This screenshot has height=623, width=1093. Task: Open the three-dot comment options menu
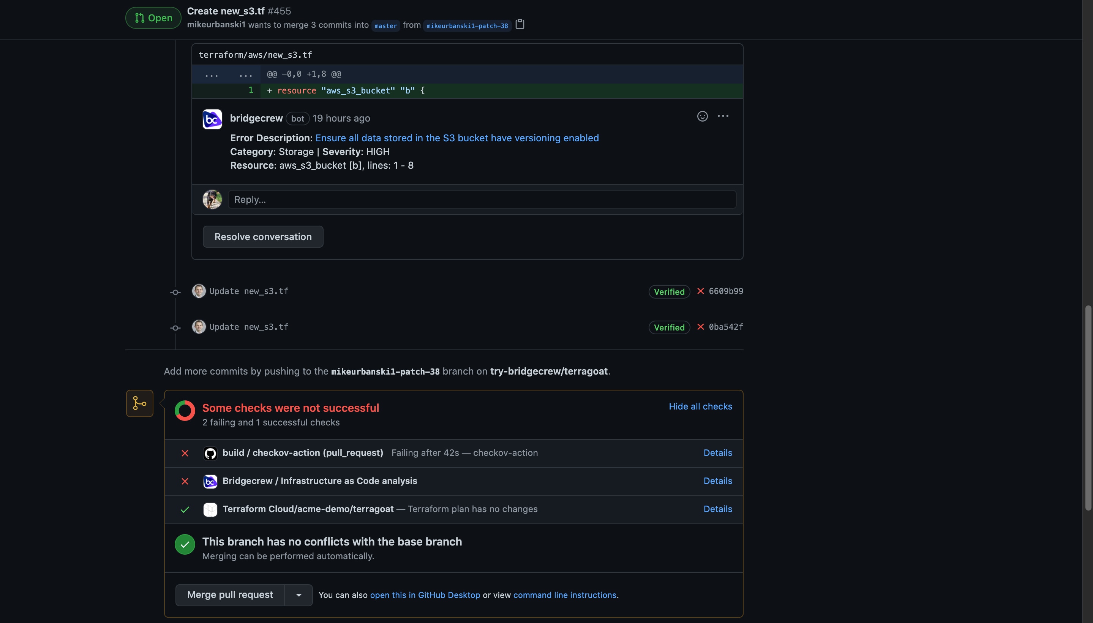pos(723,116)
